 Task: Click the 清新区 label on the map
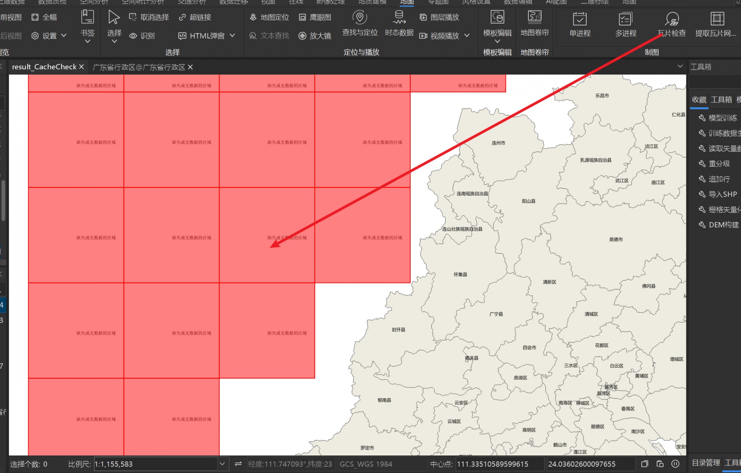[x=550, y=282]
